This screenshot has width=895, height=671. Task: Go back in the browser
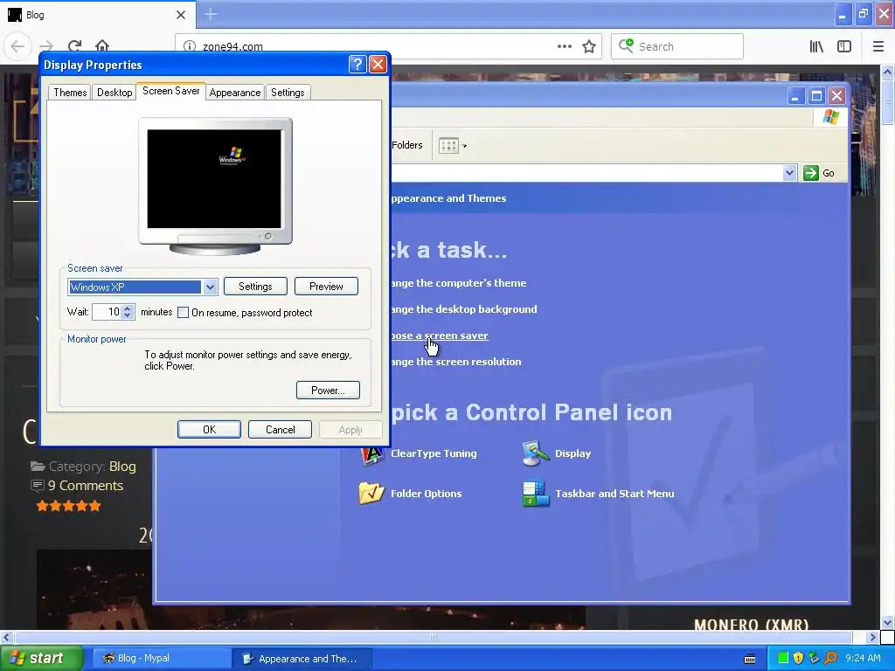[17, 47]
